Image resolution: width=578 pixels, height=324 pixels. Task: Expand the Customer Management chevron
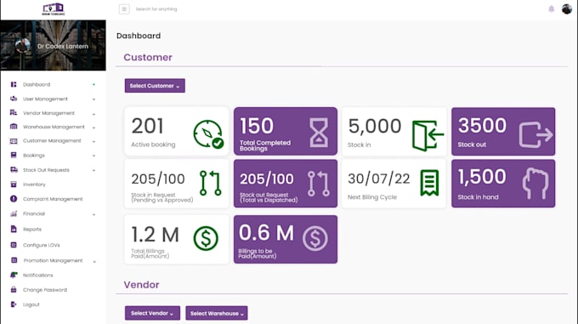pos(93,141)
